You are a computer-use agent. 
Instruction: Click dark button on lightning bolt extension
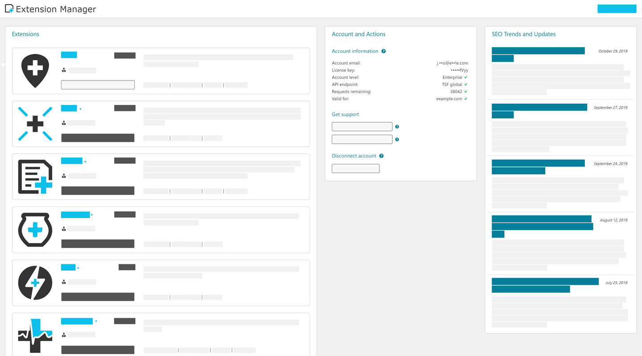point(98,297)
